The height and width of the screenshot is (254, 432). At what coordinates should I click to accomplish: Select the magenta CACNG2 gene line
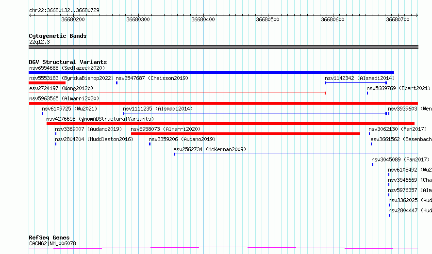pyautogui.click(x=223, y=248)
